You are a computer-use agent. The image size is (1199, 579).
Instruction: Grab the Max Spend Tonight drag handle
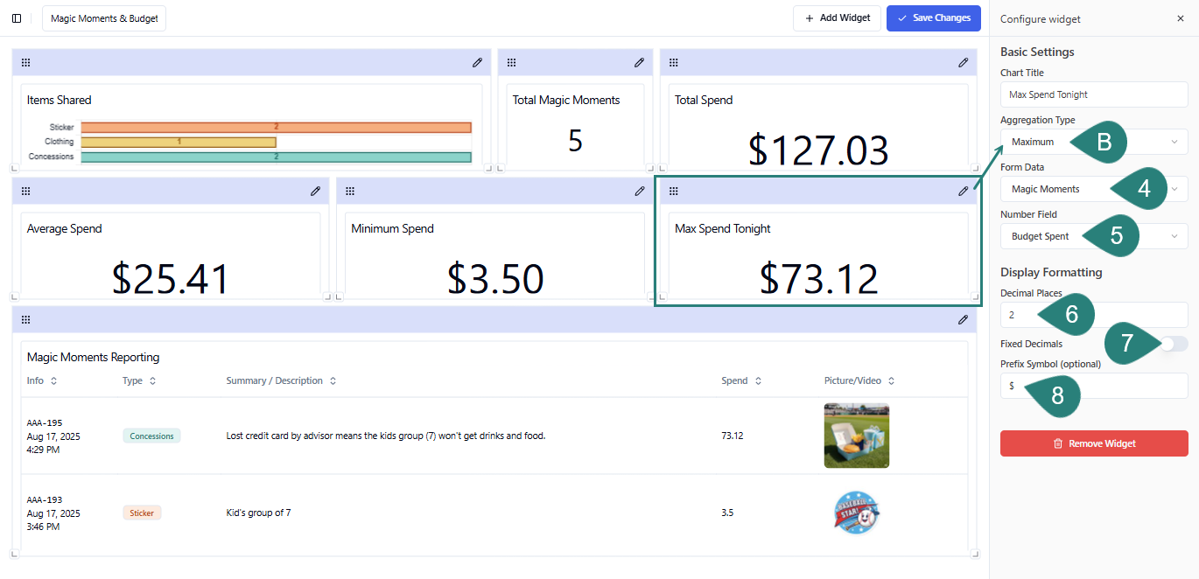(674, 192)
